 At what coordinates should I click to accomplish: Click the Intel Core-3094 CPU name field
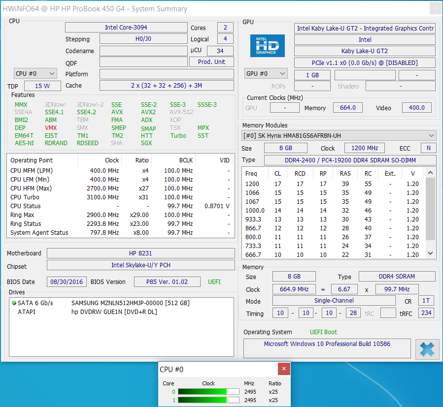126,28
